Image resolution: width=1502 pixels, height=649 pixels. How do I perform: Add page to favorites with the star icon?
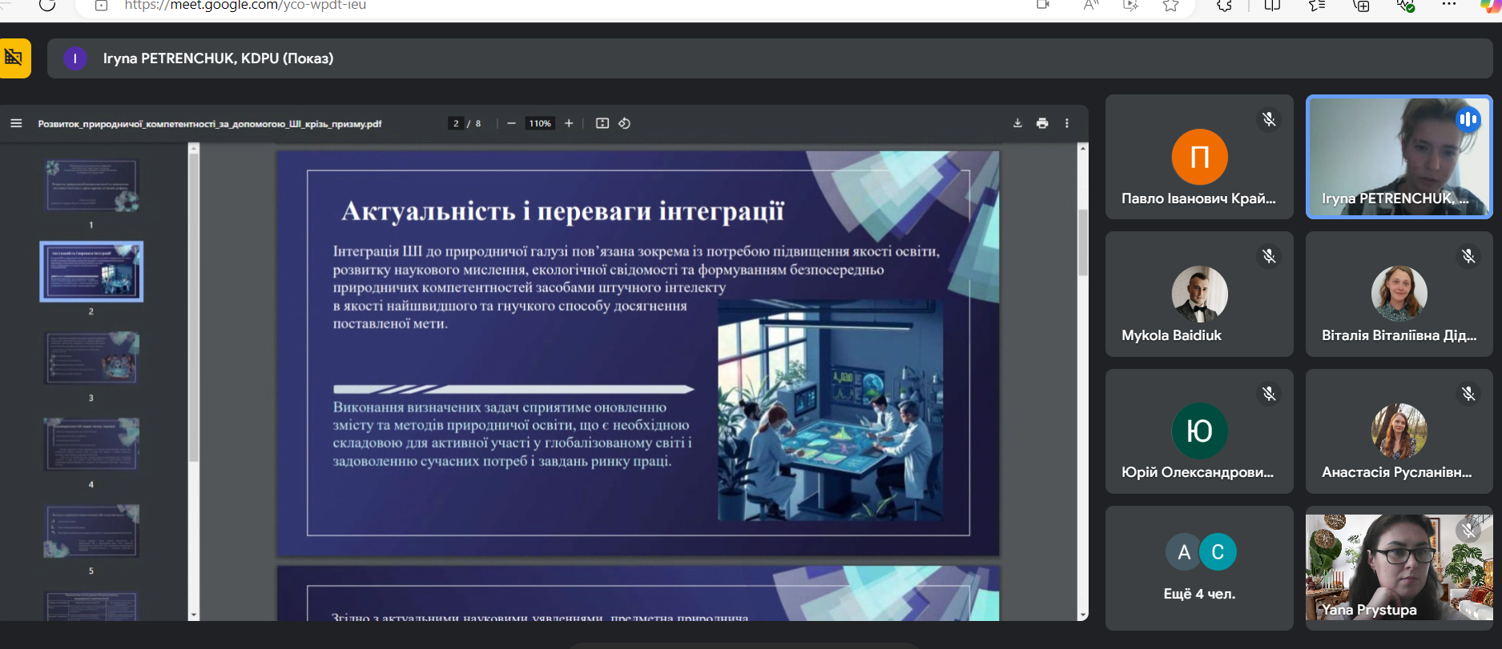tap(1171, 5)
